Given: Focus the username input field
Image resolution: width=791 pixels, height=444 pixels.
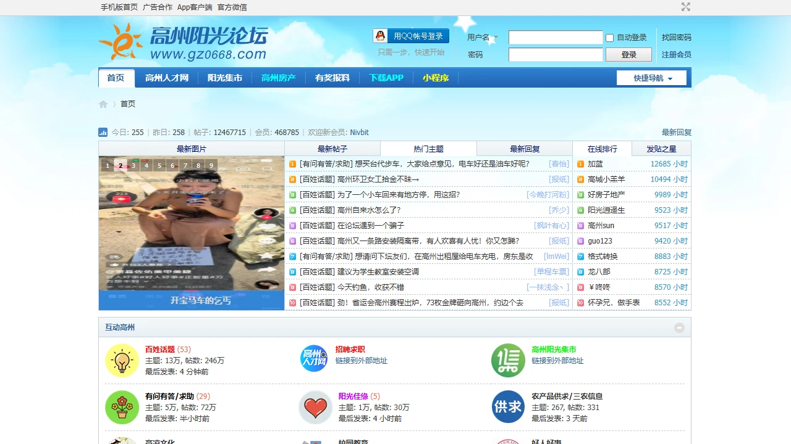Looking at the screenshot, I should [556, 38].
